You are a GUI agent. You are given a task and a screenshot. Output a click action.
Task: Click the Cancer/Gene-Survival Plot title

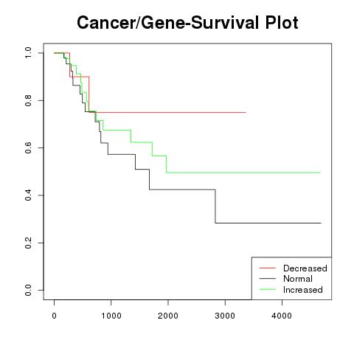(x=187, y=23)
